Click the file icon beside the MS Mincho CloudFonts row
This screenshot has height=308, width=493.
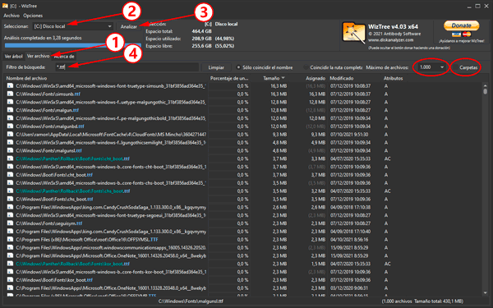pos(10,134)
